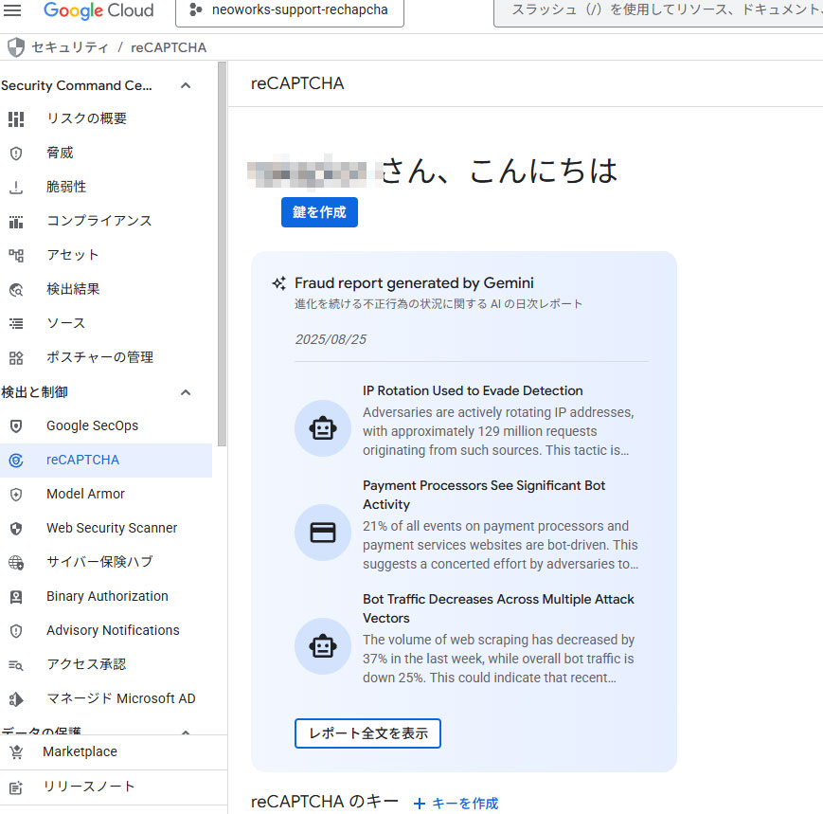This screenshot has width=823, height=814.
Task: Click the アセット hierarchy icon
Action: coord(16,256)
